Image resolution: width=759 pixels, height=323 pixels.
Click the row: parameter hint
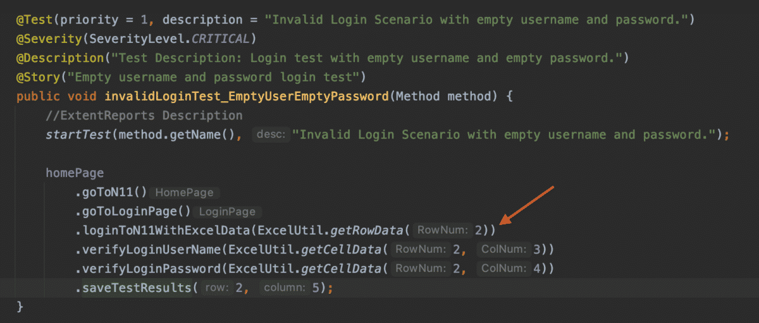216,288
